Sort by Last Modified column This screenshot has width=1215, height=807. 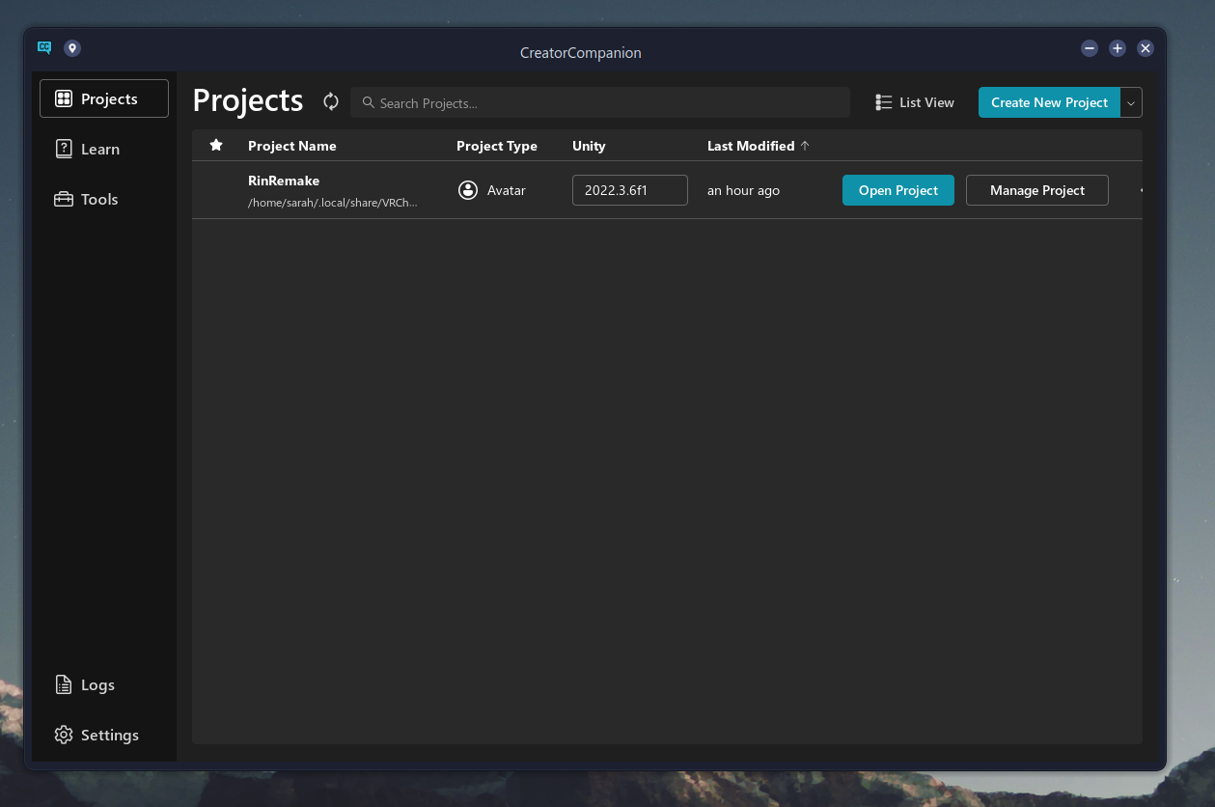point(751,146)
